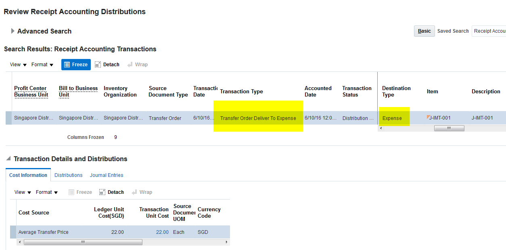
Task: Open the Format menu in search results
Action: [x=42, y=65]
